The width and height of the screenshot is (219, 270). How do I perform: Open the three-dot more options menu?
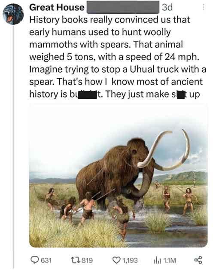(x=204, y=7)
